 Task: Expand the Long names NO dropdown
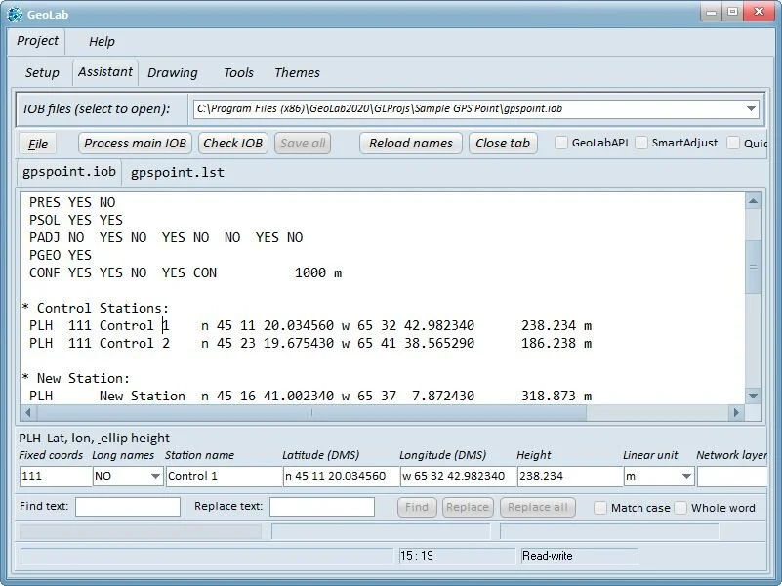155,476
